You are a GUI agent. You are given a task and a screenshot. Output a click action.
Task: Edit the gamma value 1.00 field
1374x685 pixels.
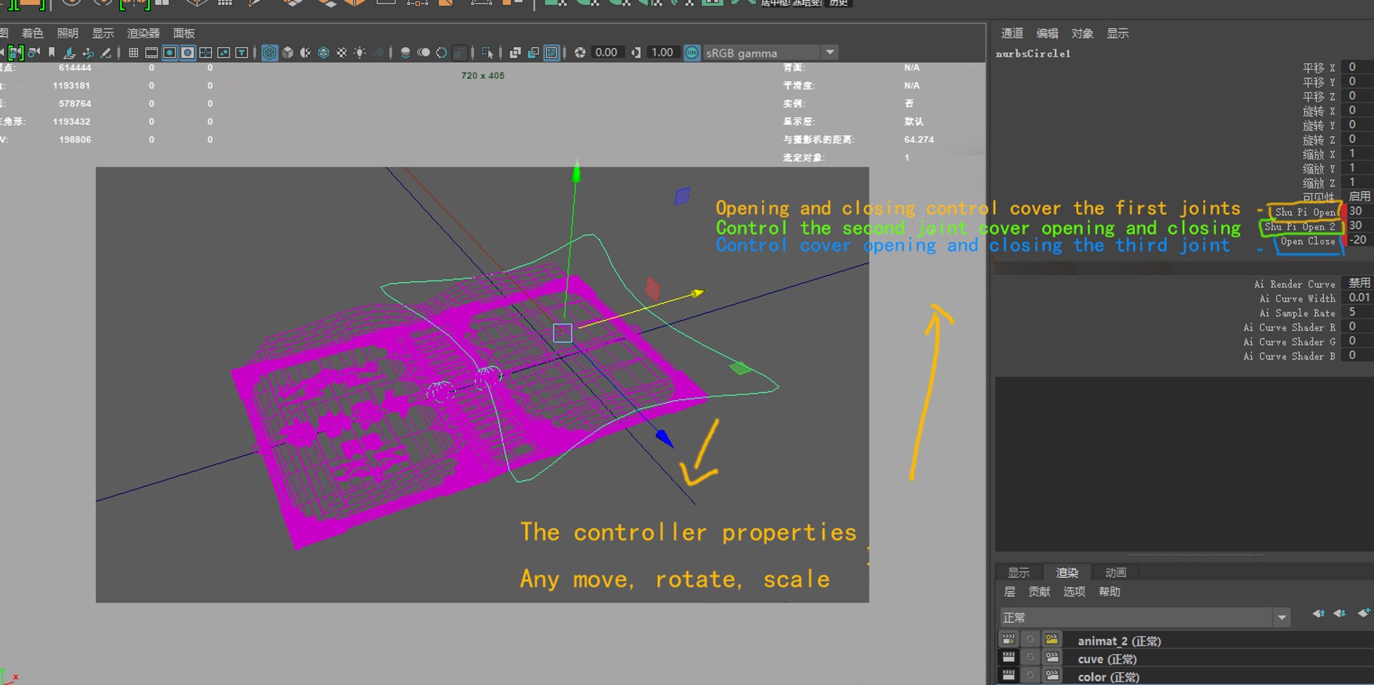click(x=663, y=52)
